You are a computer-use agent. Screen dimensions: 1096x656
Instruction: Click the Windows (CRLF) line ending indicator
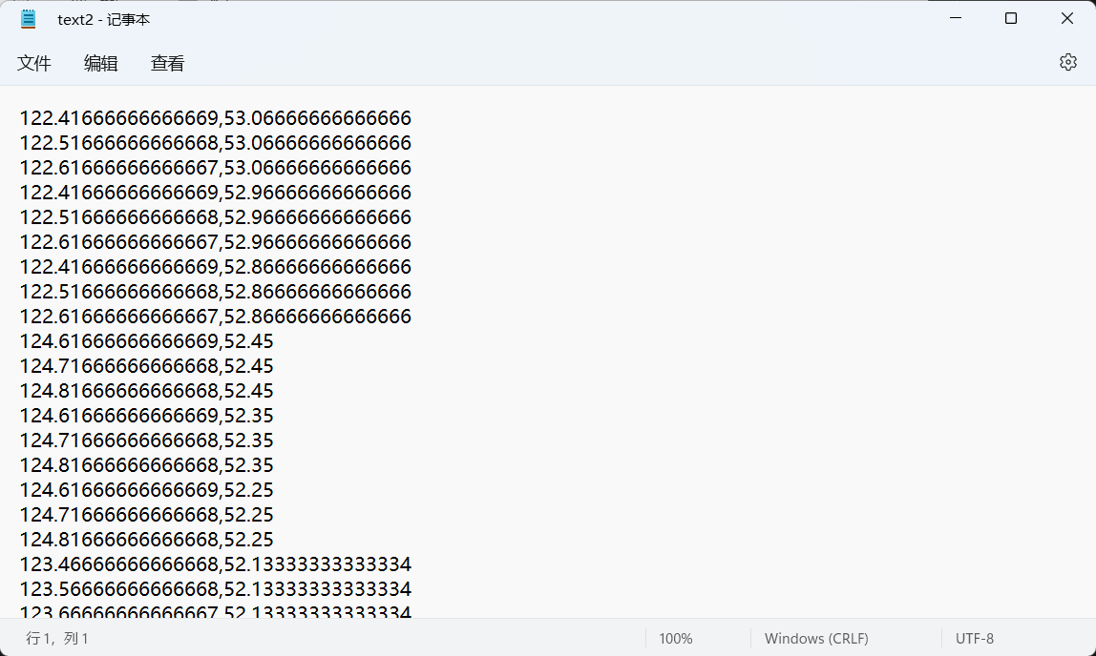816,639
